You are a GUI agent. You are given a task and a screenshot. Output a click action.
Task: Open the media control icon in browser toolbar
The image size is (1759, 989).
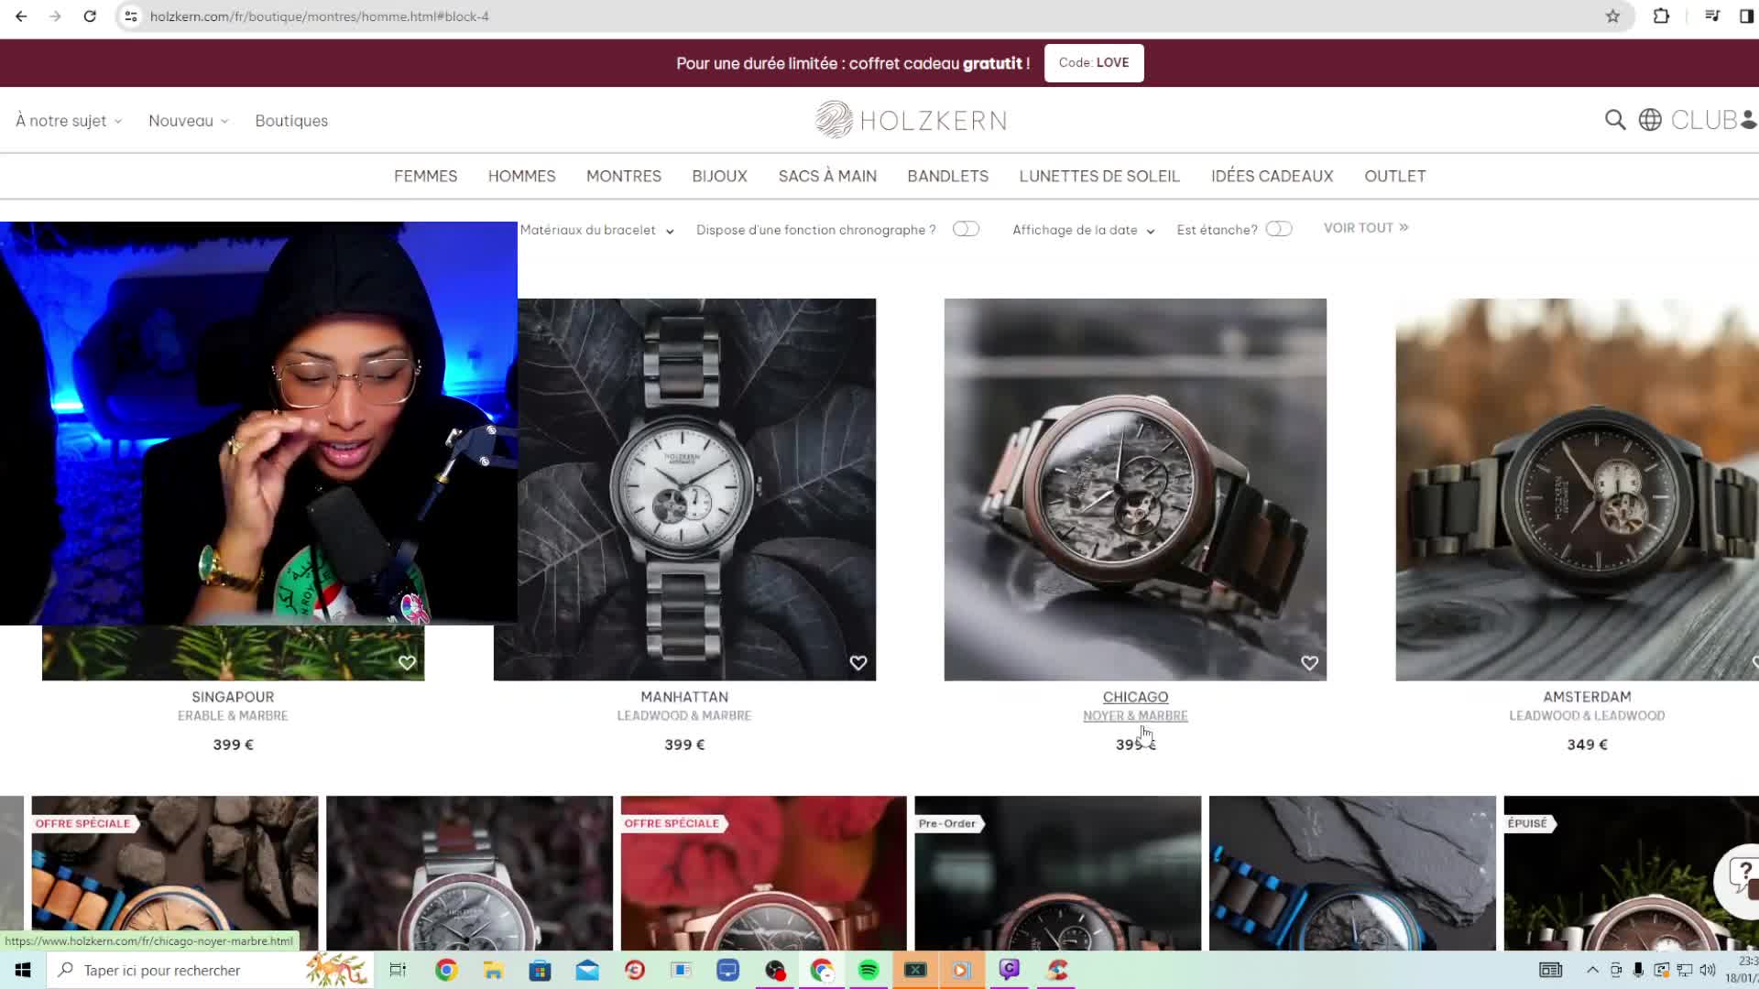(x=1711, y=16)
